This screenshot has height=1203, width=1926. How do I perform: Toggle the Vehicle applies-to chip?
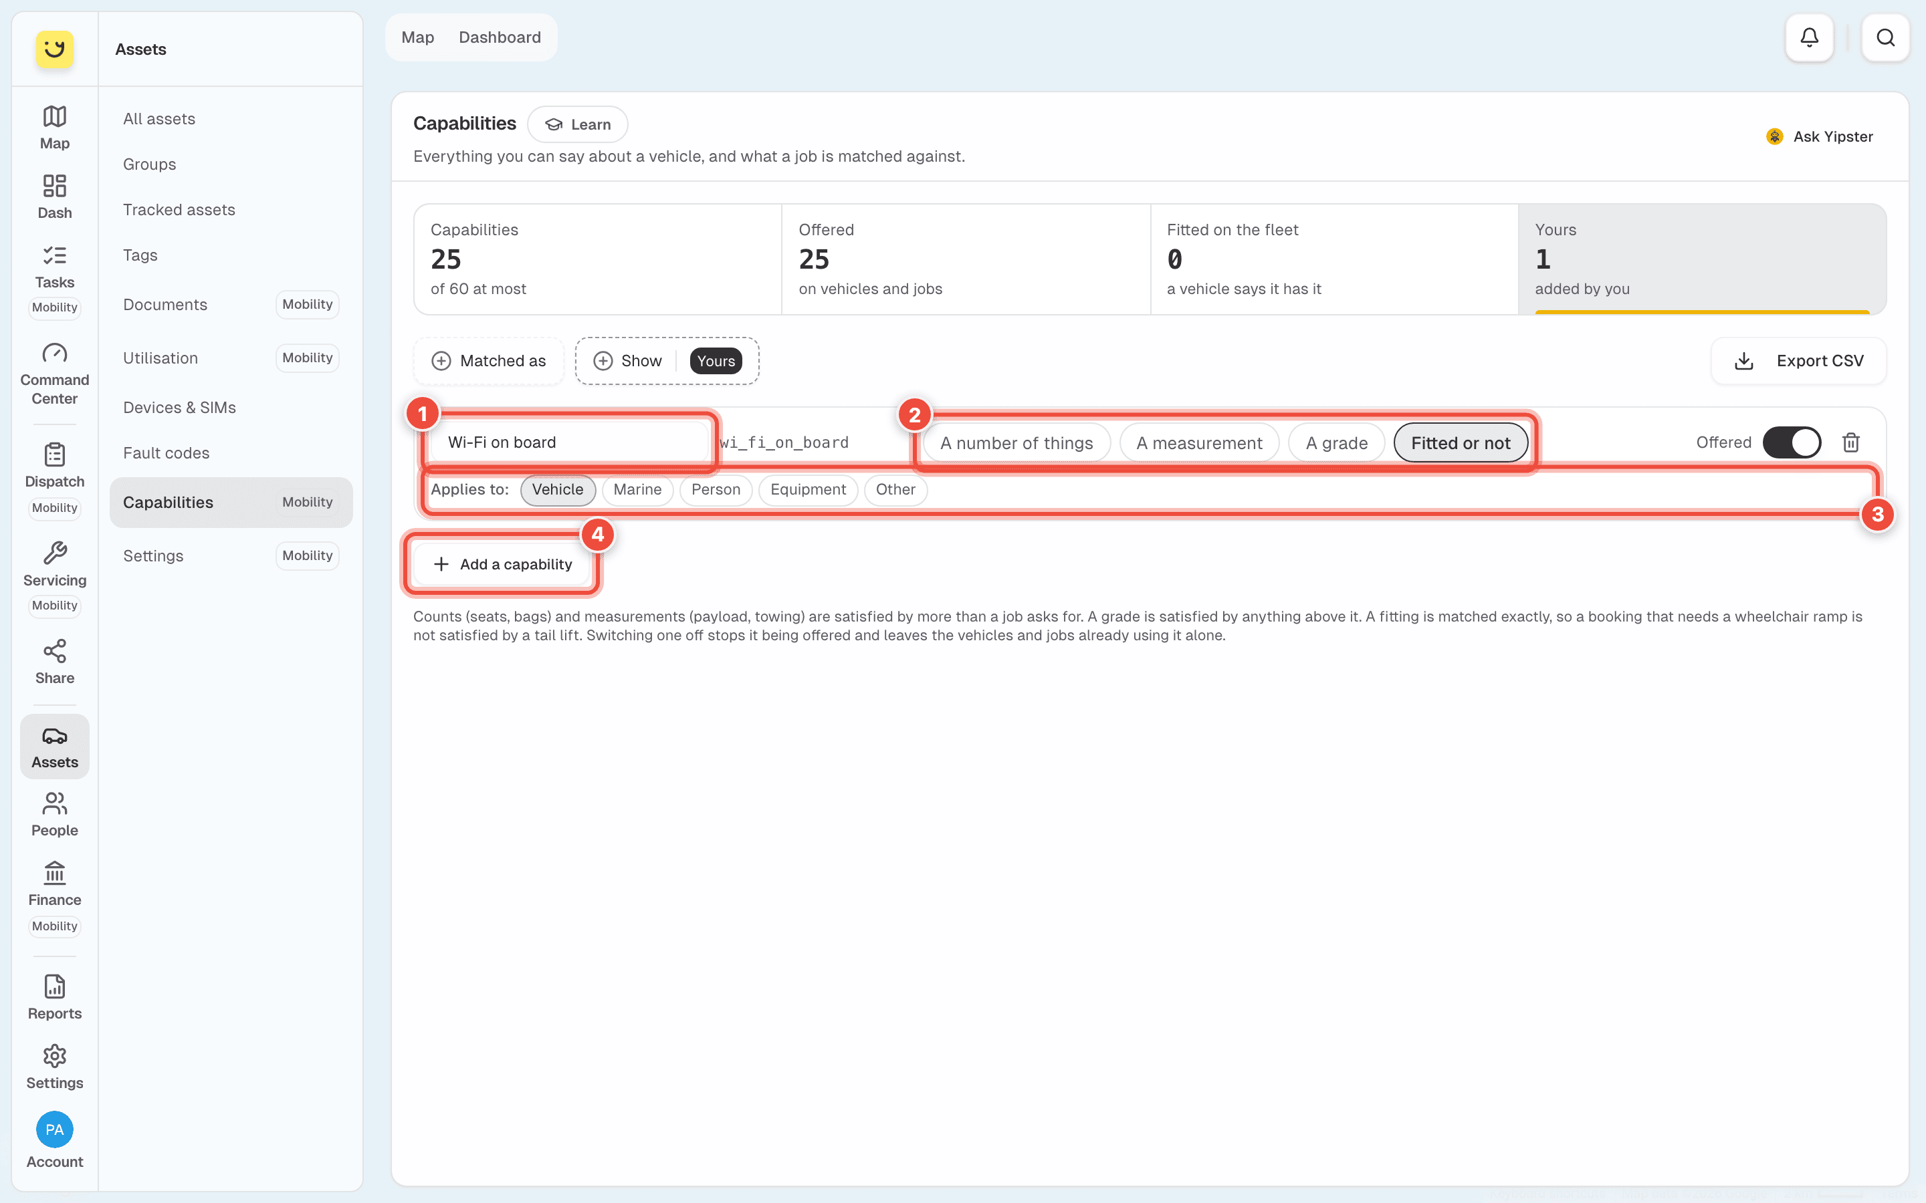557,489
